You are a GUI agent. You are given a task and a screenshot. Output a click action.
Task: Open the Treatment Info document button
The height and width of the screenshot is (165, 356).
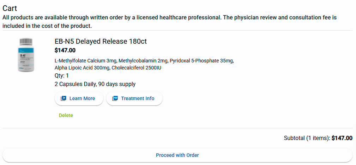(134, 98)
